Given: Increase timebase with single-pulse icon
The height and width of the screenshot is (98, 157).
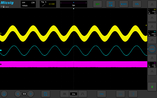Looking at the screenshot, I should pyautogui.click(x=83, y=94).
